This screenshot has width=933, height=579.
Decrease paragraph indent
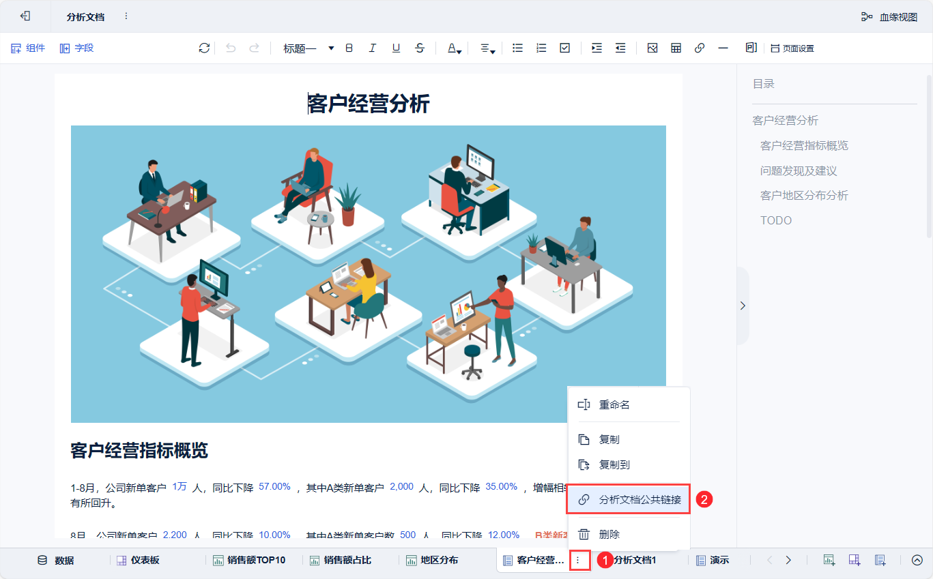(x=620, y=48)
